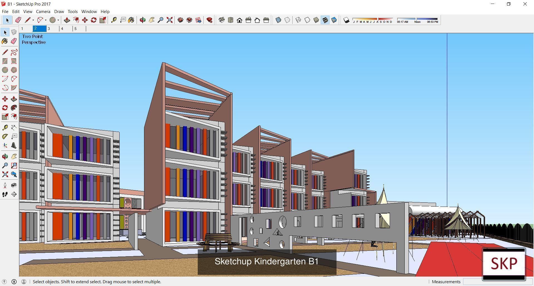Select the Protractor tool
Viewport: 534px width, 286px height.
5,136
